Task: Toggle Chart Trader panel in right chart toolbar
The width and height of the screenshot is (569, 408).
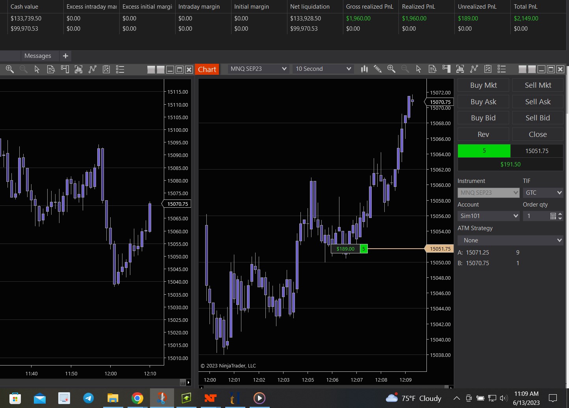Action: pos(446,69)
